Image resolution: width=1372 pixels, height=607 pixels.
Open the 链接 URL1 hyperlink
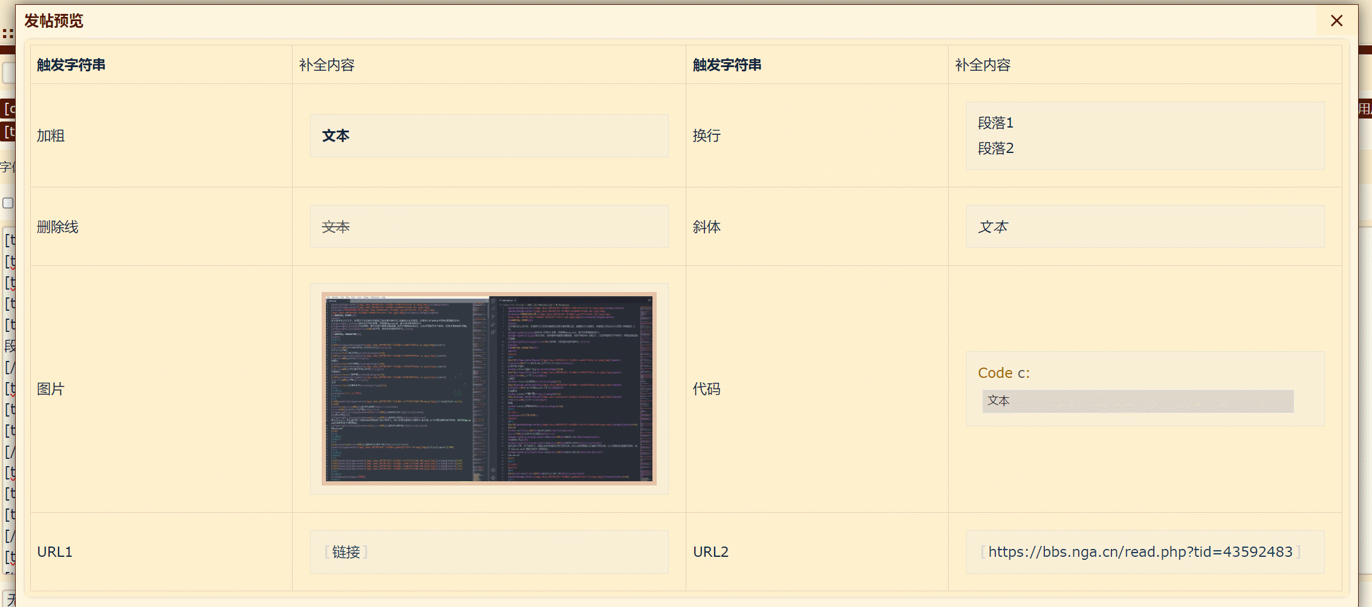(346, 552)
